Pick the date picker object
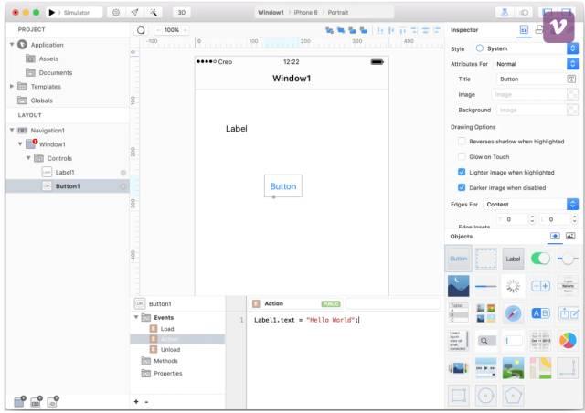Image resolution: width=585 pixels, height=413 pixels. point(540,340)
